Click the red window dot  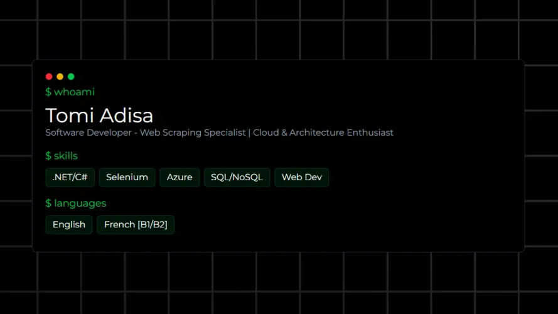tap(49, 77)
